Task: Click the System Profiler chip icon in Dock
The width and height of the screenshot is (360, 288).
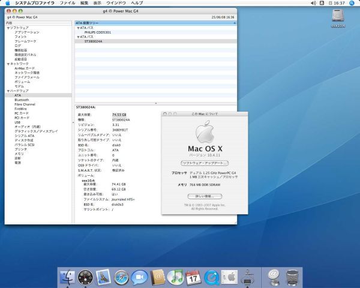Action: click(247, 277)
